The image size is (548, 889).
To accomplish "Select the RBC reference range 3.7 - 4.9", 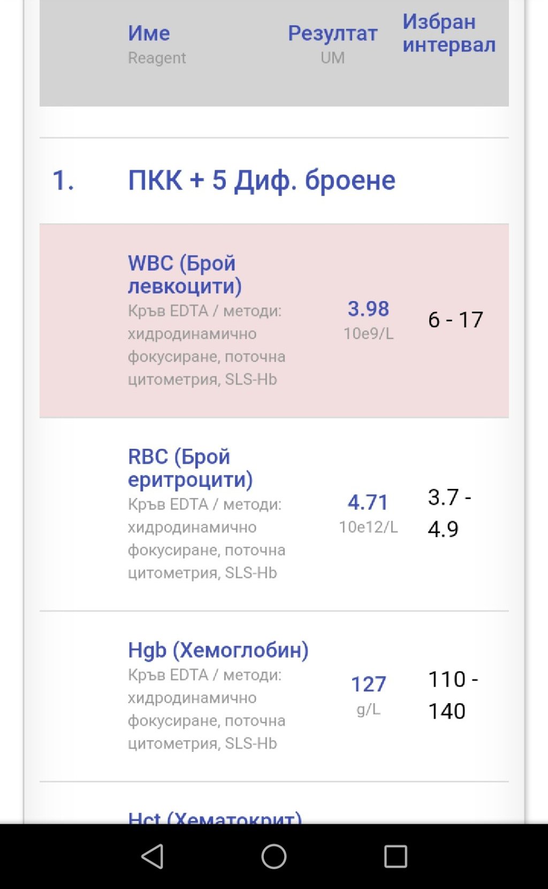I will pyautogui.click(x=448, y=513).
